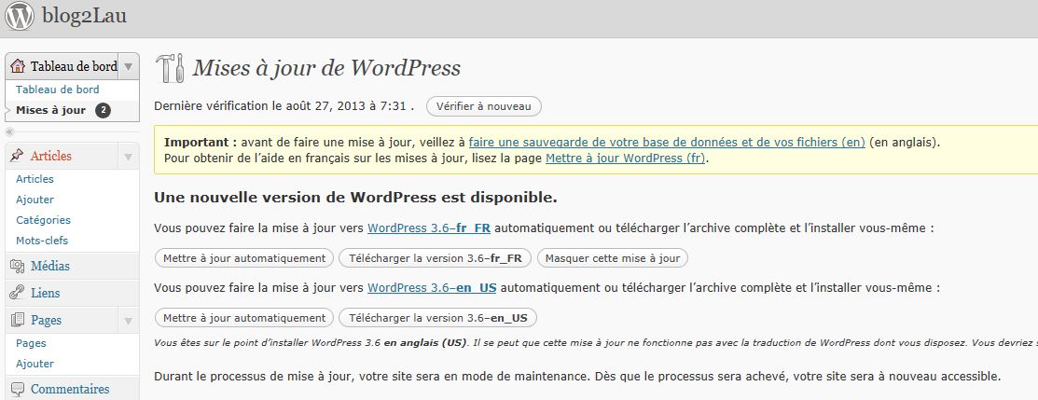Open the Mettre à jour WordPress (fr) link
The height and width of the screenshot is (400, 1038).
point(626,159)
